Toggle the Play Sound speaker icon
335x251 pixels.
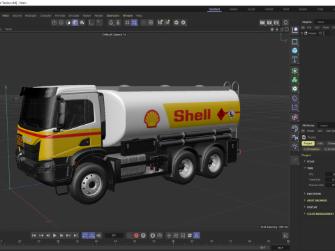[99, 236]
